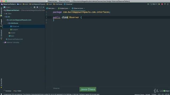Close the Subject.java tab

coord(69,8)
